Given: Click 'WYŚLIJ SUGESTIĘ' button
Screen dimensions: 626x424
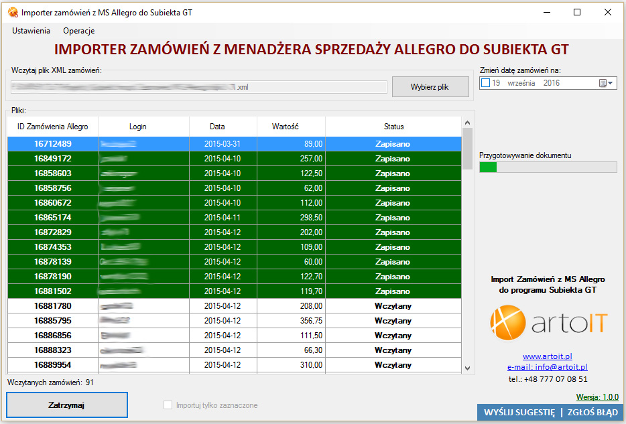Looking at the screenshot, I should [519, 413].
